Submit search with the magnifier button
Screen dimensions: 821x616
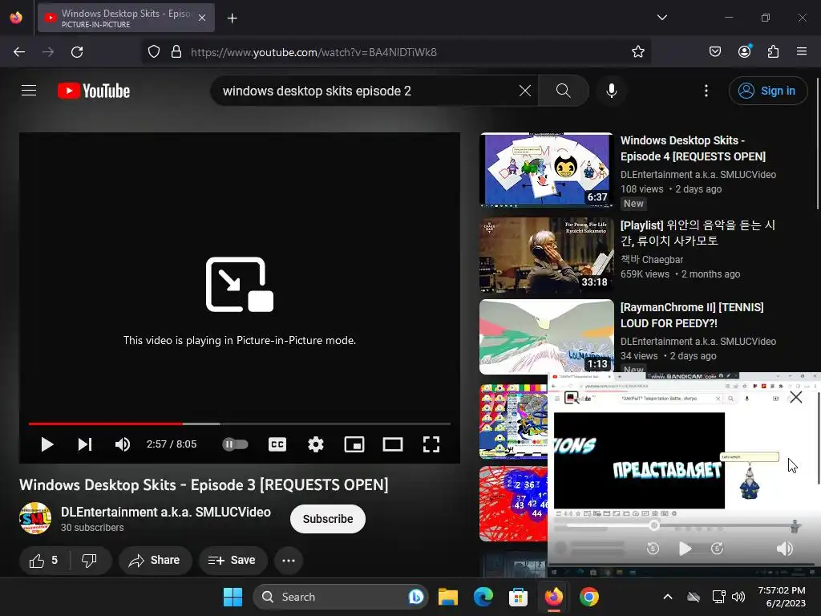[564, 91]
